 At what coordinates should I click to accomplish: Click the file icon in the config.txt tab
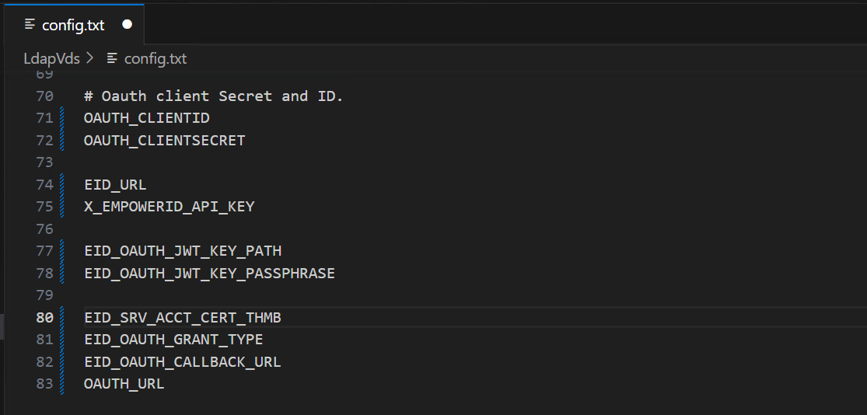click(x=30, y=25)
